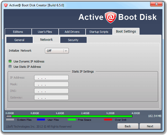The width and height of the screenshot is (167, 135).
Task: Click the IP Address: label
Action: click(x=17, y=78)
